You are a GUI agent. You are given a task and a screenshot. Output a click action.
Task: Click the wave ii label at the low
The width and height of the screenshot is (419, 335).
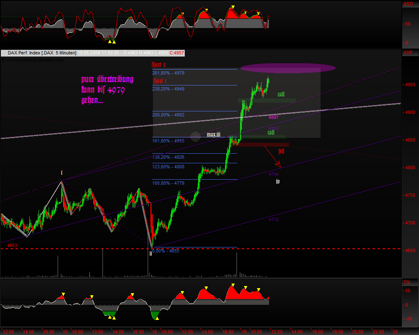tap(150, 253)
